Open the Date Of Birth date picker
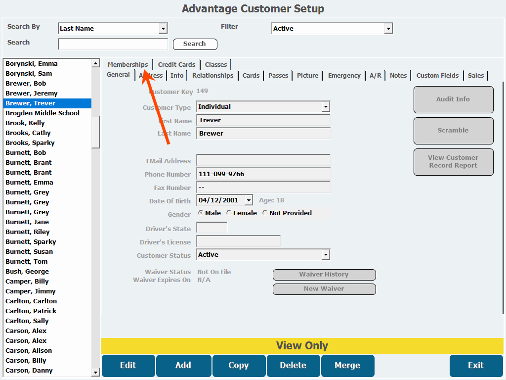This screenshot has height=380, width=506. coord(249,200)
